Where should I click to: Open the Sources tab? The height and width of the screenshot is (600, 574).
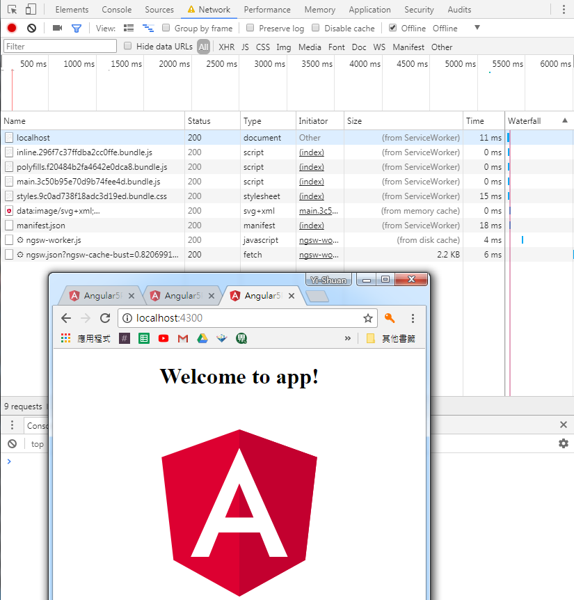(x=159, y=10)
